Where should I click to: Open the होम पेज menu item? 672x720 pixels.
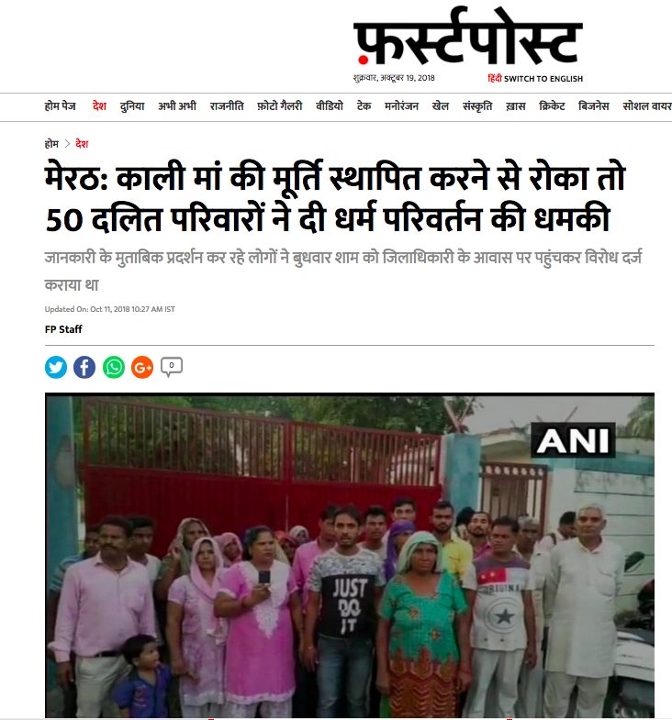point(61,106)
